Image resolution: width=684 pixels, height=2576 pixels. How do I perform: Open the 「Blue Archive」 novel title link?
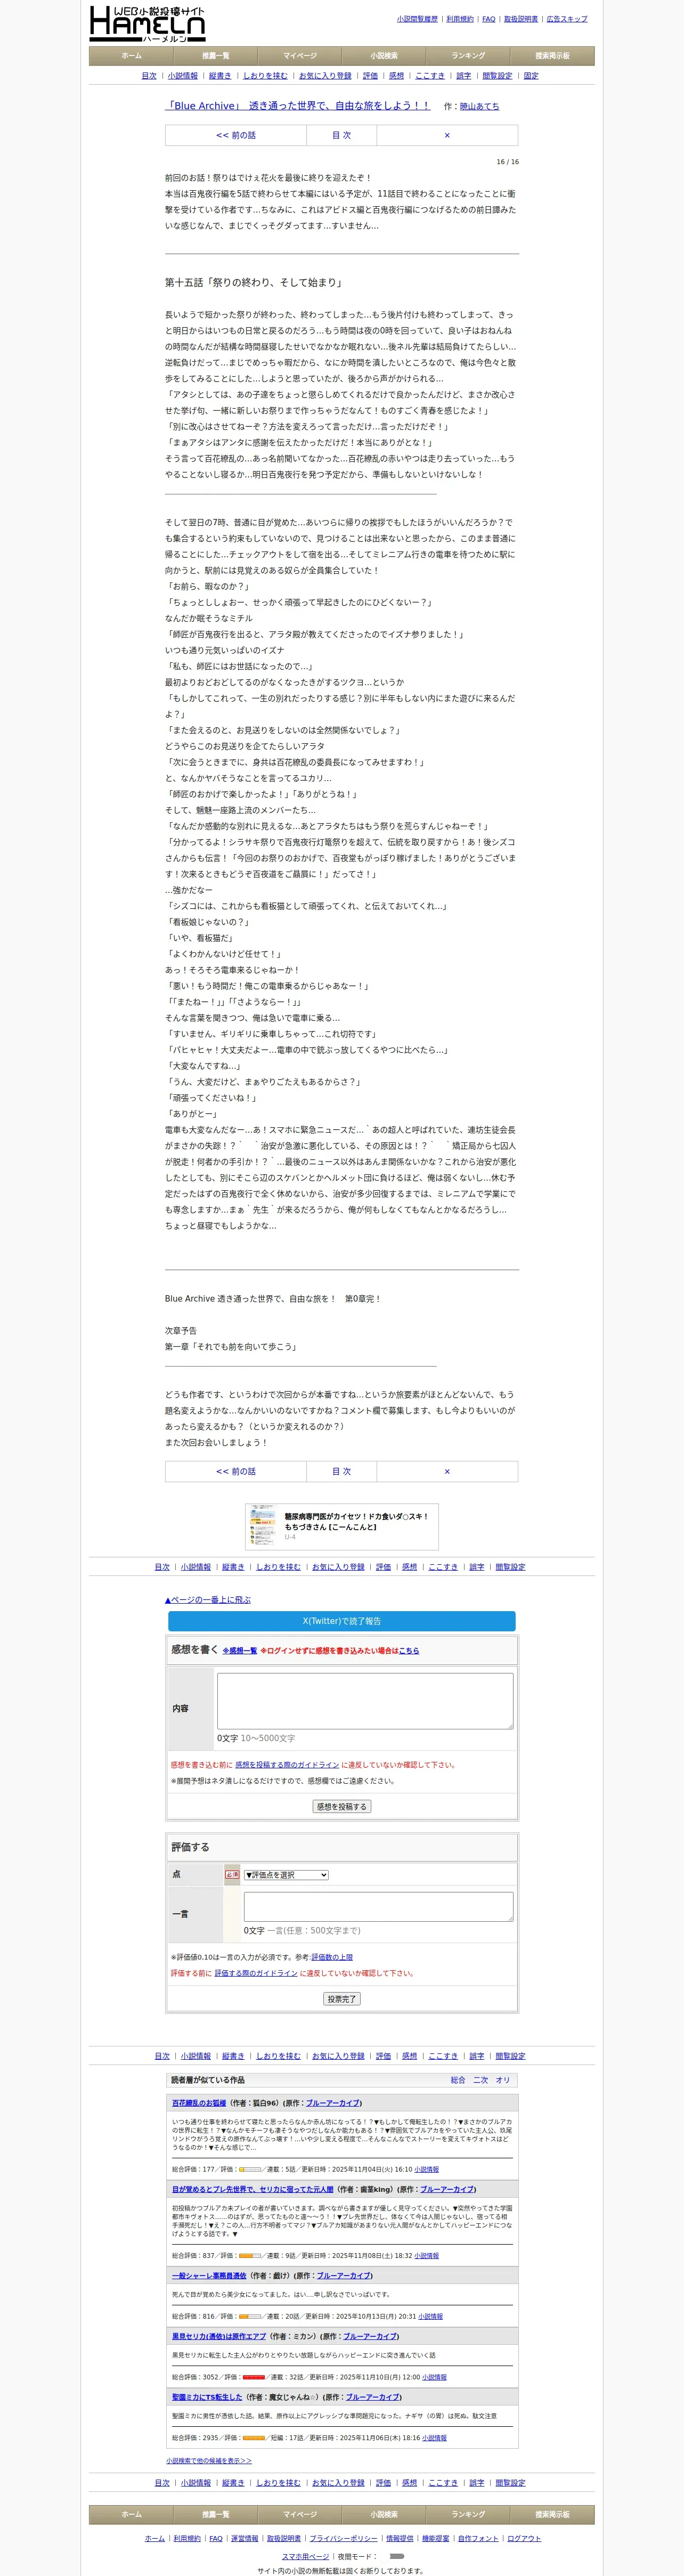298,106
